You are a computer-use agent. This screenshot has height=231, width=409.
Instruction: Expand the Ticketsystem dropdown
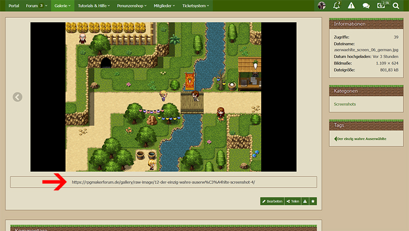(196, 6)
